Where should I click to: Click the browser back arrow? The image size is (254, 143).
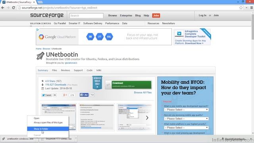click(3, 8)
